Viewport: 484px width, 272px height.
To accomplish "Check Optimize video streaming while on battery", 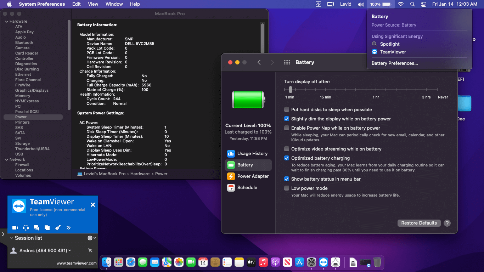I will click(x=287, y=149).
